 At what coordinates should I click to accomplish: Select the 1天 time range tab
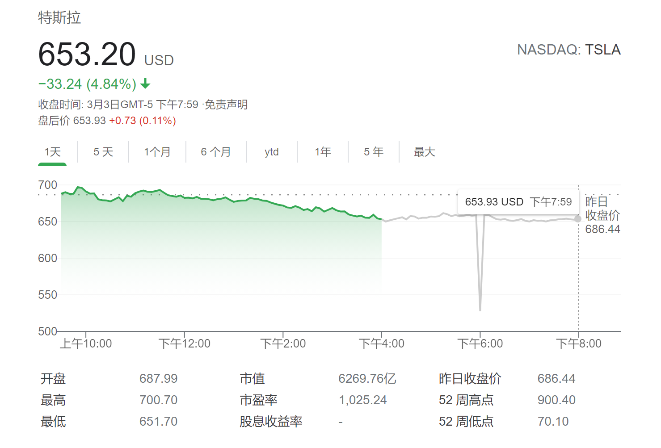[x=52, y=152]
